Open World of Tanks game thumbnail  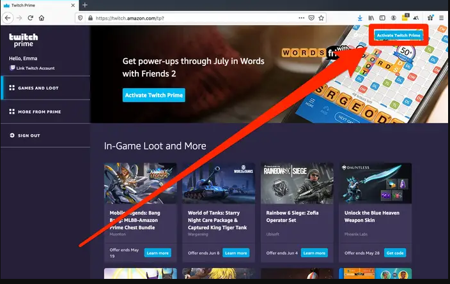[219, 183]
